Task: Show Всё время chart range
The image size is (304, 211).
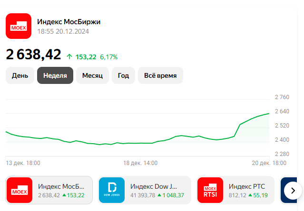Action: (x=160, y=75)
